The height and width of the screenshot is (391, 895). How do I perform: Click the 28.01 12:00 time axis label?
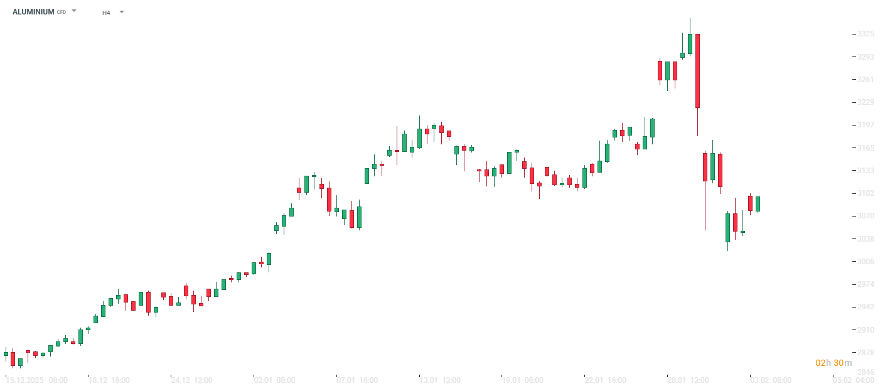[x=688, y=380]
